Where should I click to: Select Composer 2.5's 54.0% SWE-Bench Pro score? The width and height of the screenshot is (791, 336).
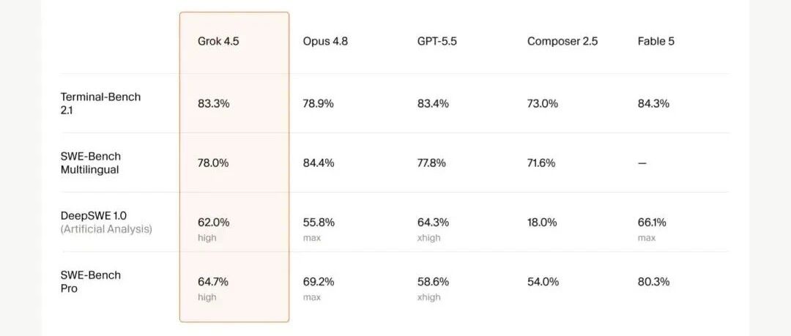coord(543,282)
